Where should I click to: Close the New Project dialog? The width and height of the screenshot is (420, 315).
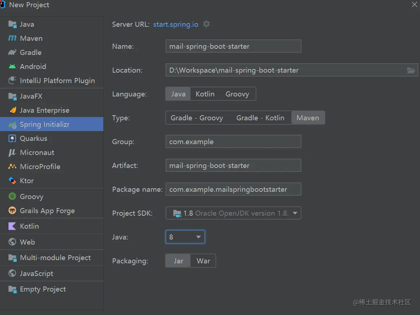pyautogui.click(x=414, y=5)
